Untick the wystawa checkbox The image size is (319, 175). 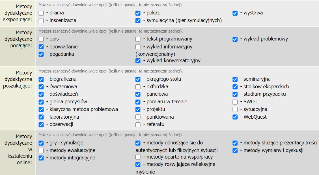235,13
